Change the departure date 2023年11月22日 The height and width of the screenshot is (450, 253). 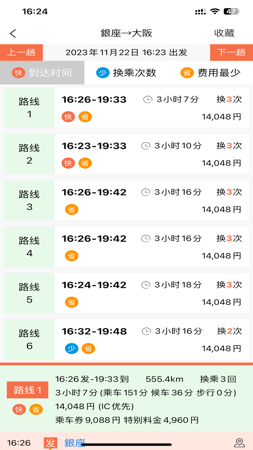coord(126,52)
